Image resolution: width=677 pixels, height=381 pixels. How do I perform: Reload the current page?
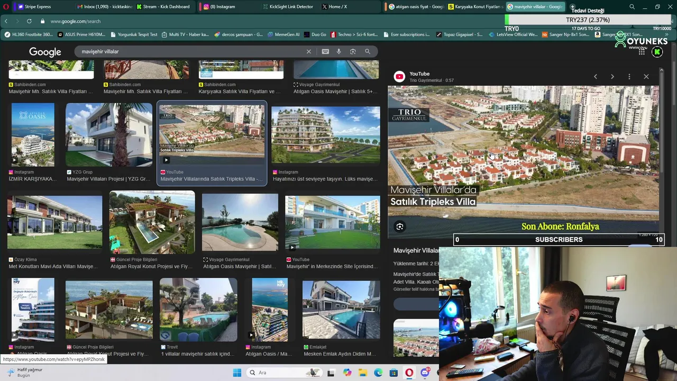[x=29, y=21]
